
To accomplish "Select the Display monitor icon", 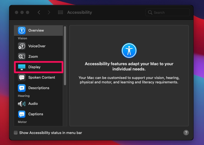I will (x=21, y=67).
